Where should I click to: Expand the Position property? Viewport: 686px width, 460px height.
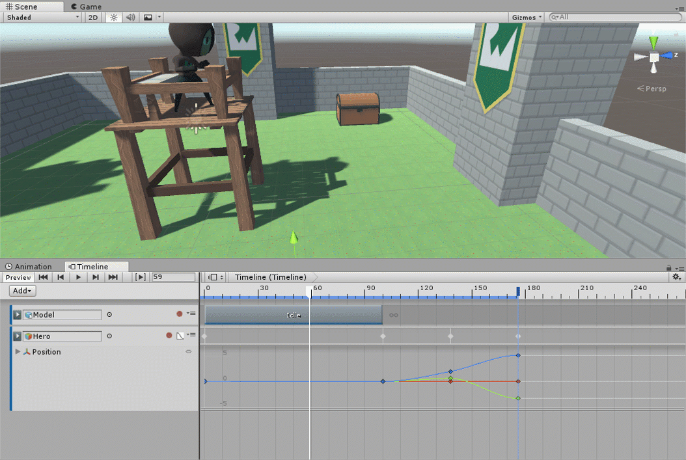18,351
